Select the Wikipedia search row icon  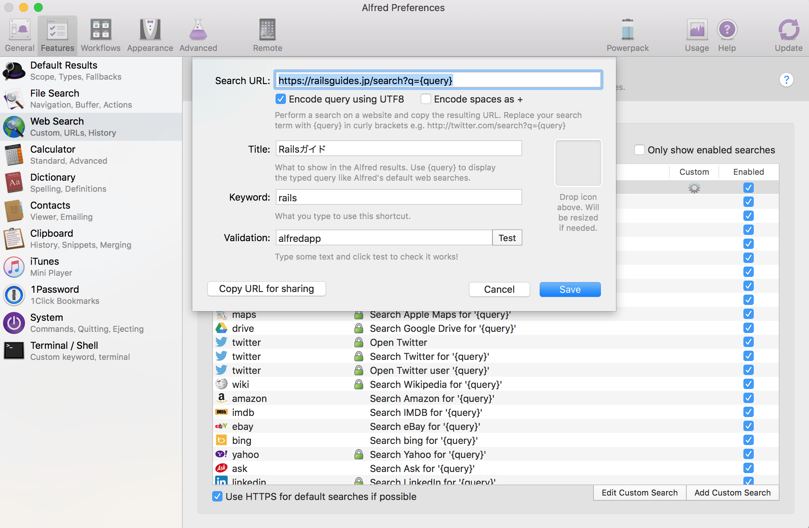(x=221, y=384)
